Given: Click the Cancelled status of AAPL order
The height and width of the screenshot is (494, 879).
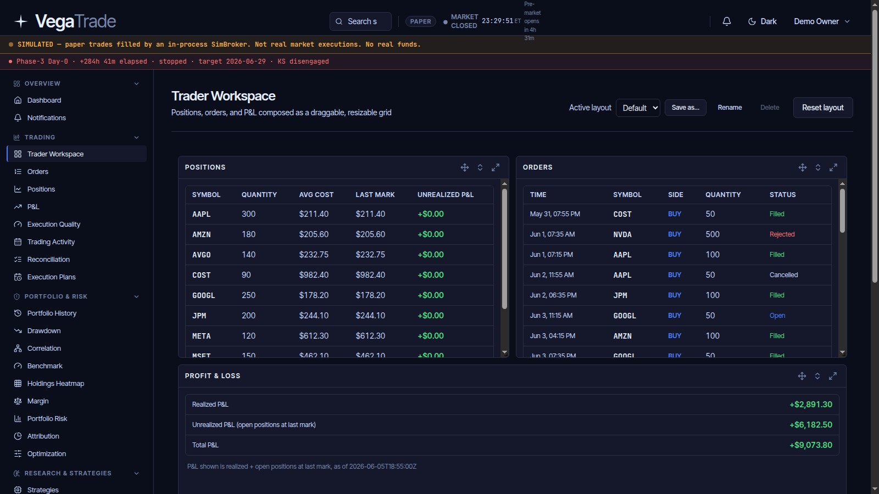Looking at the screenshot, I should [783, 275].
